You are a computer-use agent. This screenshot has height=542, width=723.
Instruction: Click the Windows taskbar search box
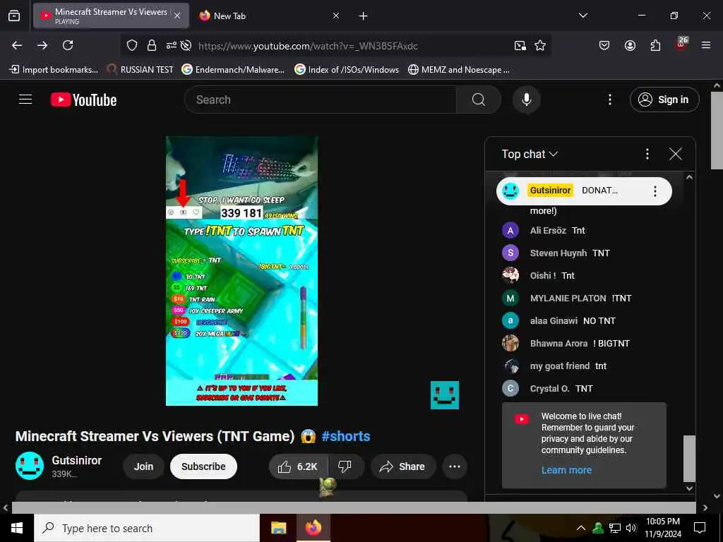point(147,528)
